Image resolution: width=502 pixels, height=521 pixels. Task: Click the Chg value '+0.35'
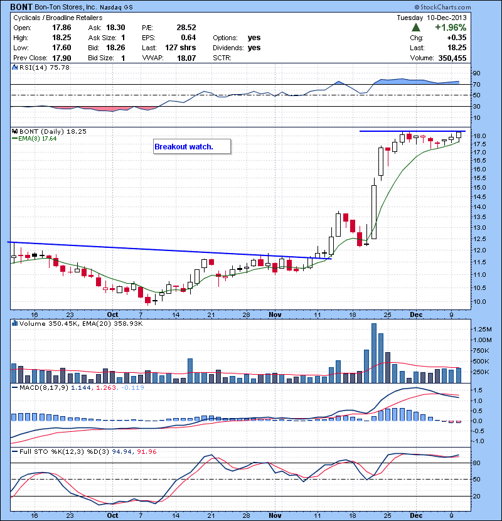[x=457, y=38]
